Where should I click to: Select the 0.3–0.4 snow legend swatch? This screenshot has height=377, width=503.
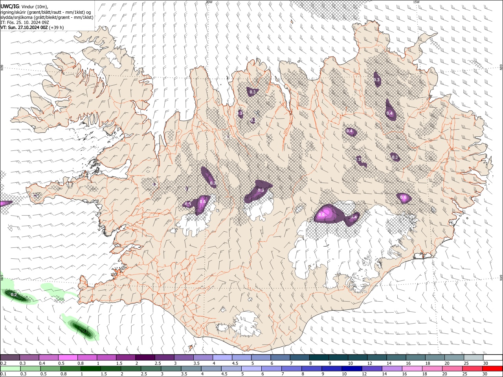pyautogui.click(x=29, y=357)
